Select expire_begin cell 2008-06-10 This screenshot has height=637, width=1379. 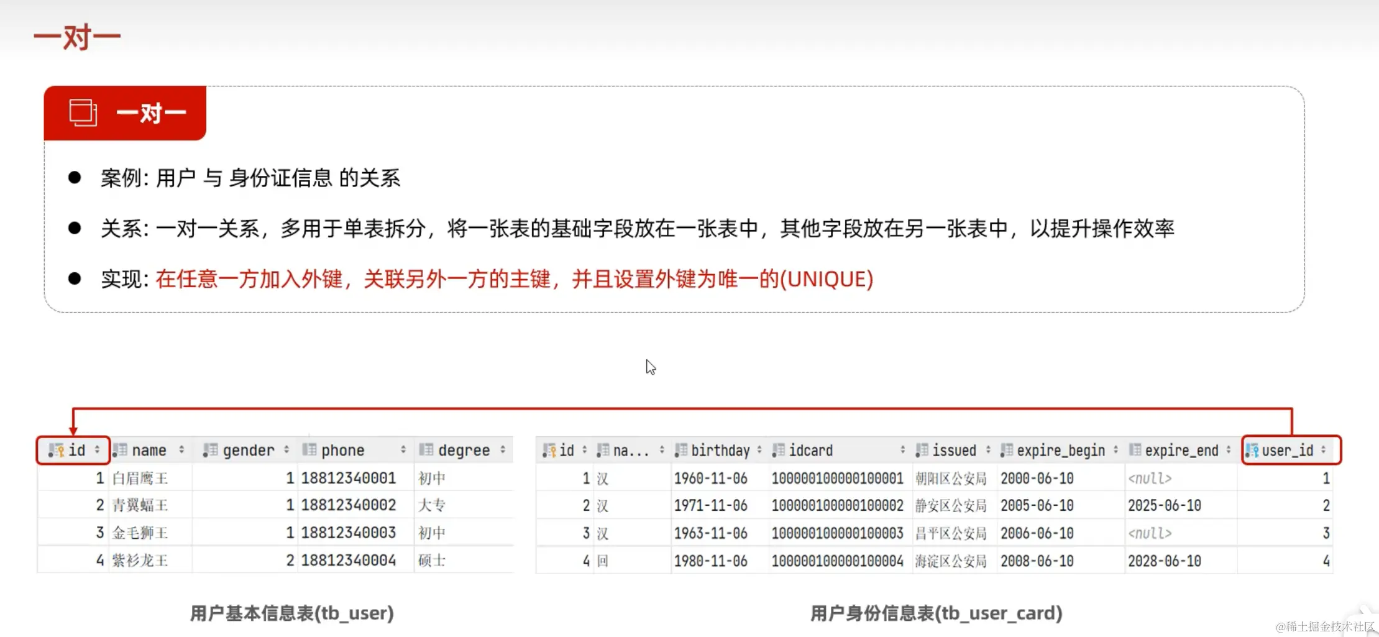tap(1037, 561)
